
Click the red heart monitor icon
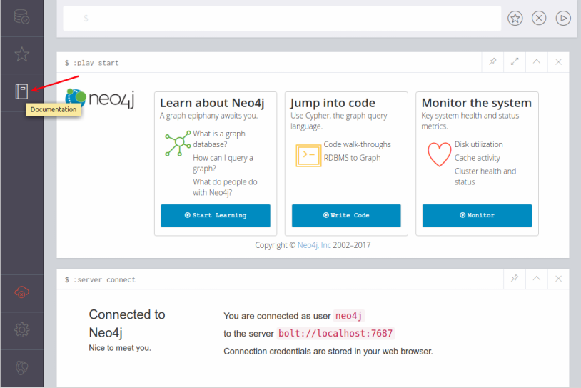click(439, 154)
